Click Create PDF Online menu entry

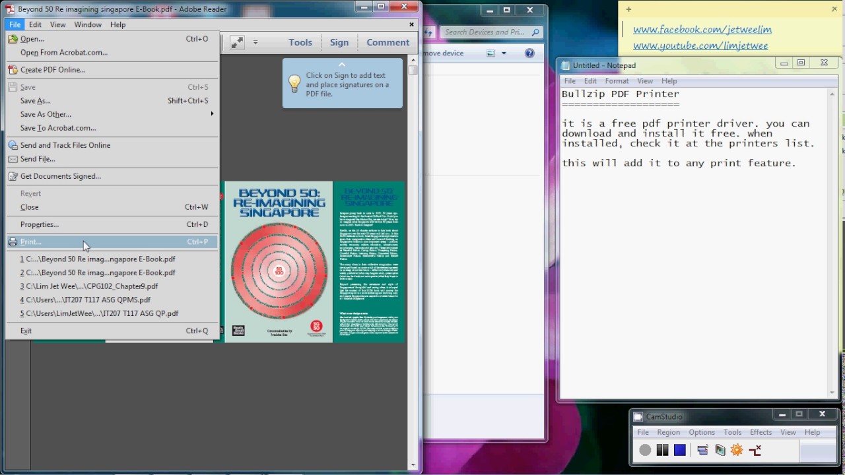coord(112,70)
